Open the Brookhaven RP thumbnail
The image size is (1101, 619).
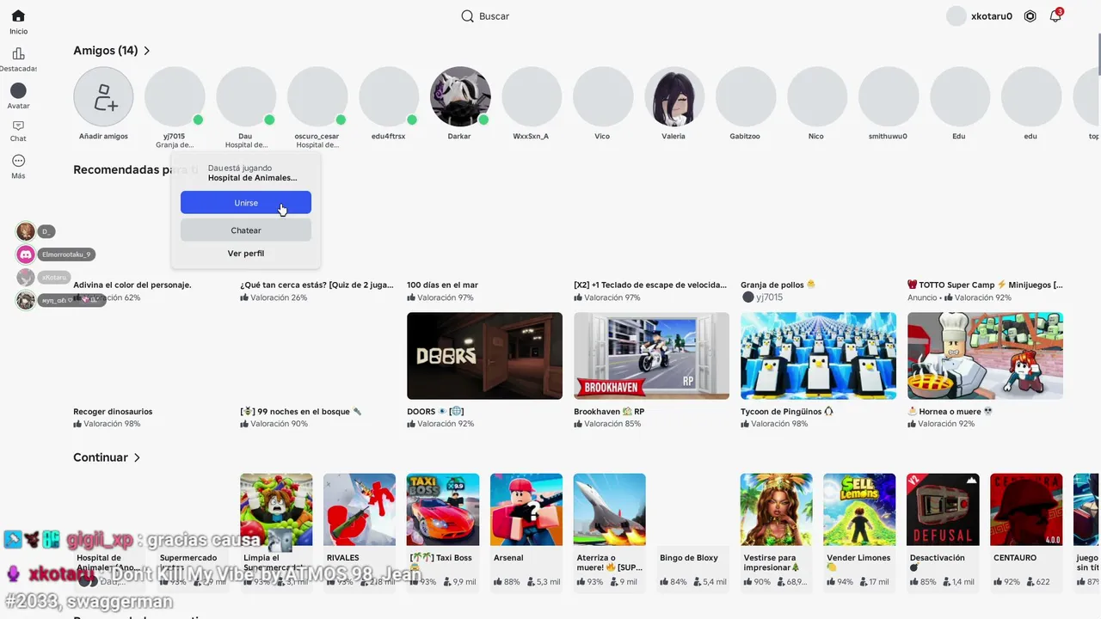pyautogui.click(x=651, y=356)
